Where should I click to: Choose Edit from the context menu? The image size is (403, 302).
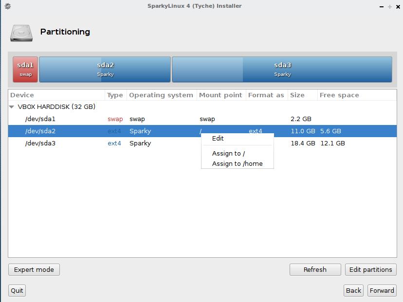click(x=237, y=139)
